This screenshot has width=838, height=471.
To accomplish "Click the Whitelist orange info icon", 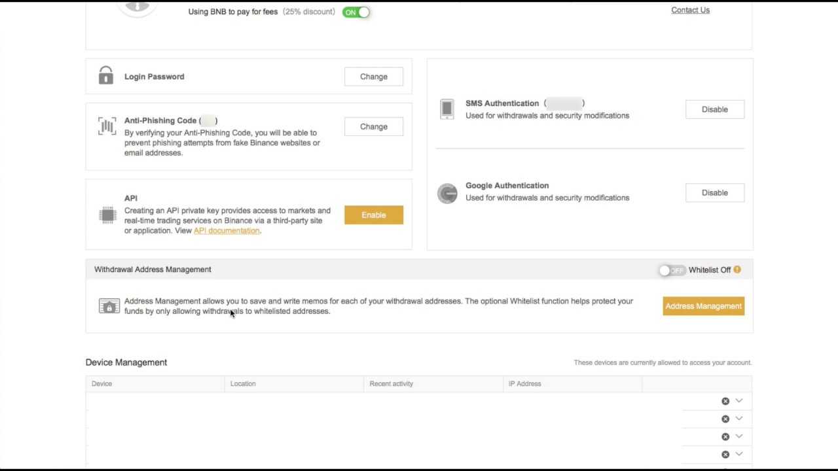I will click(737, 270).
